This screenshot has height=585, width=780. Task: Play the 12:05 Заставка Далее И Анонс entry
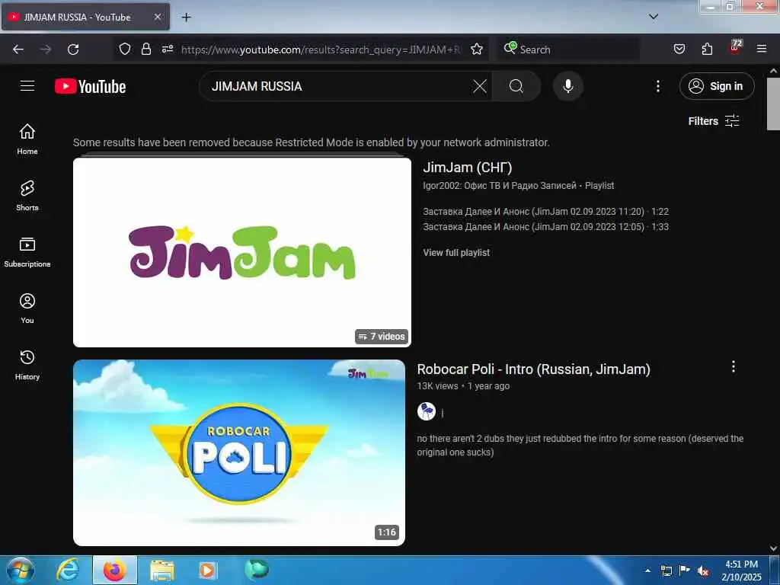coord(545,227)
